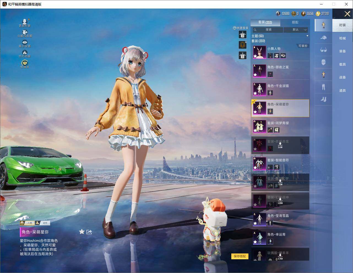Select 角色-罪夜之冕 outfit thumbnail
Viewport: 353px width, 273px height.
pos(259,71)
